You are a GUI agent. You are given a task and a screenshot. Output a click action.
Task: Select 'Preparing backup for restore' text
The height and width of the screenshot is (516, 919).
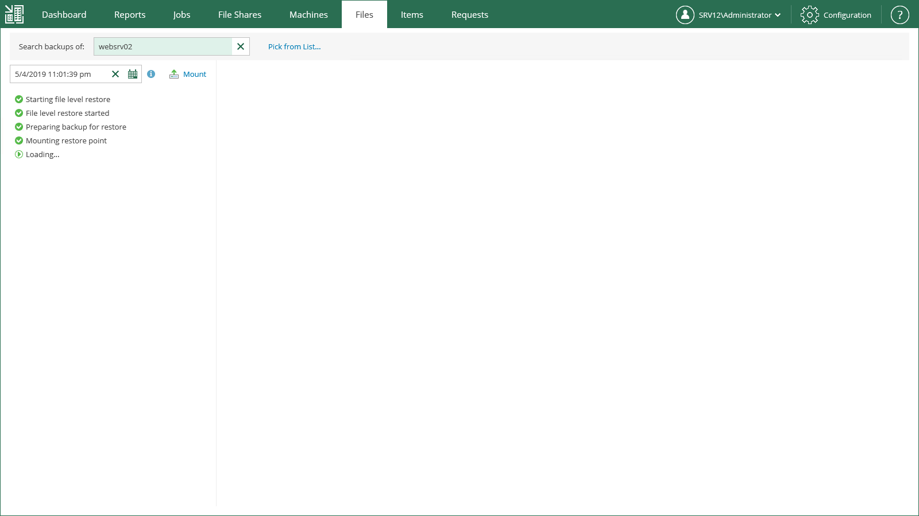76,127
